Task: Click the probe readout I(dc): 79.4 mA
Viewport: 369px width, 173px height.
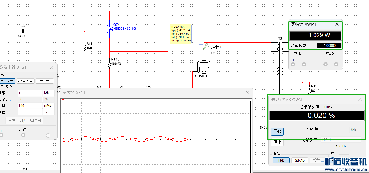Action: click(181, 37)
